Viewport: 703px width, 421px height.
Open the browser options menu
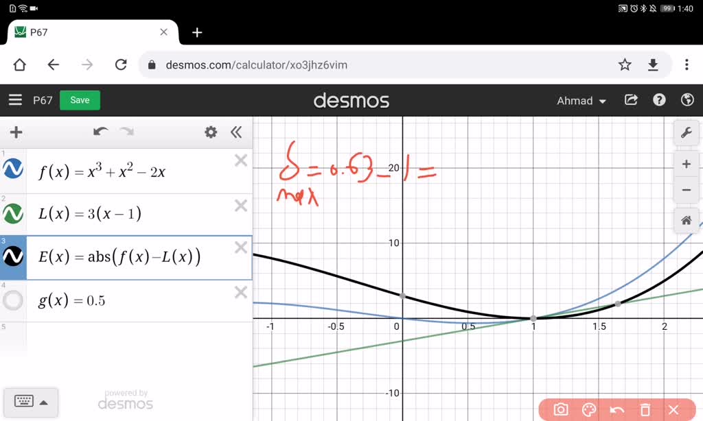pyautogui.click(x=686, y=64)
